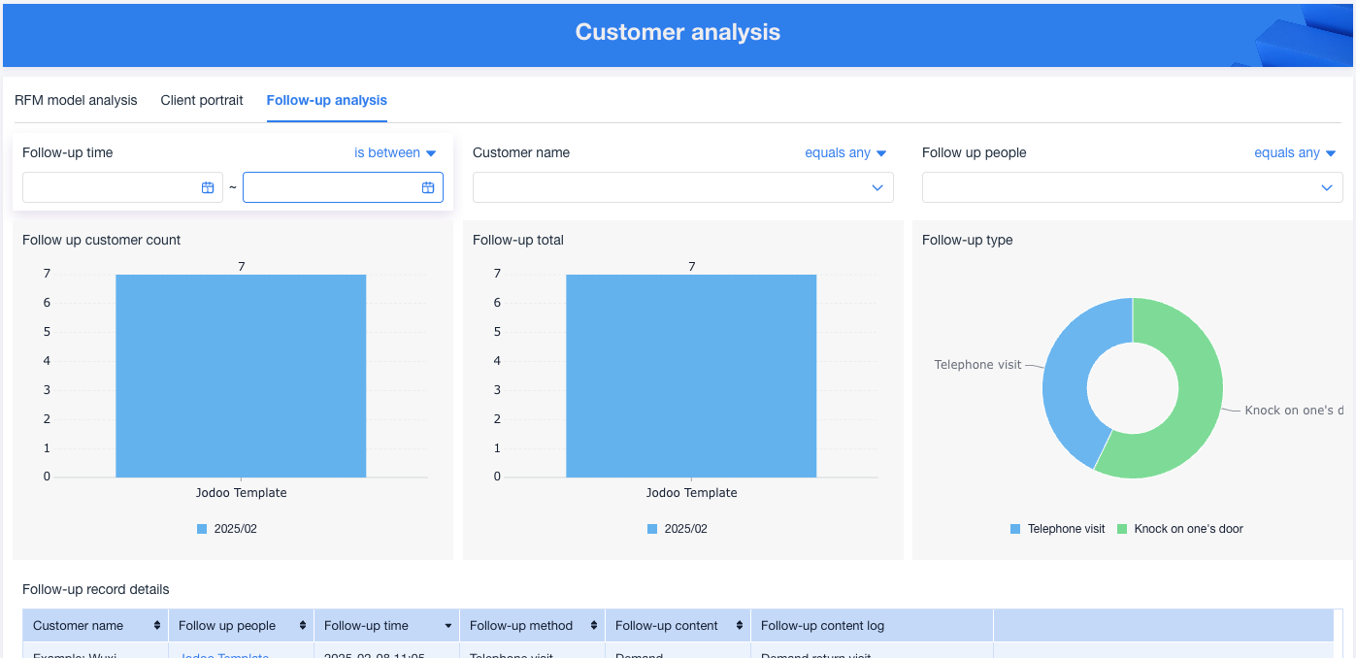Toggle 2025/02 legend in Follow up customer count
This screenshot has height=658, width=1356.
(x=227, y=529)
